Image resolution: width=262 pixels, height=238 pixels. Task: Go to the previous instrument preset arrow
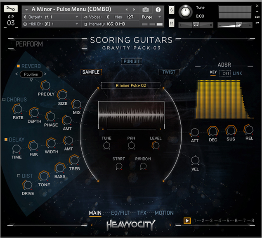(127, 10)
